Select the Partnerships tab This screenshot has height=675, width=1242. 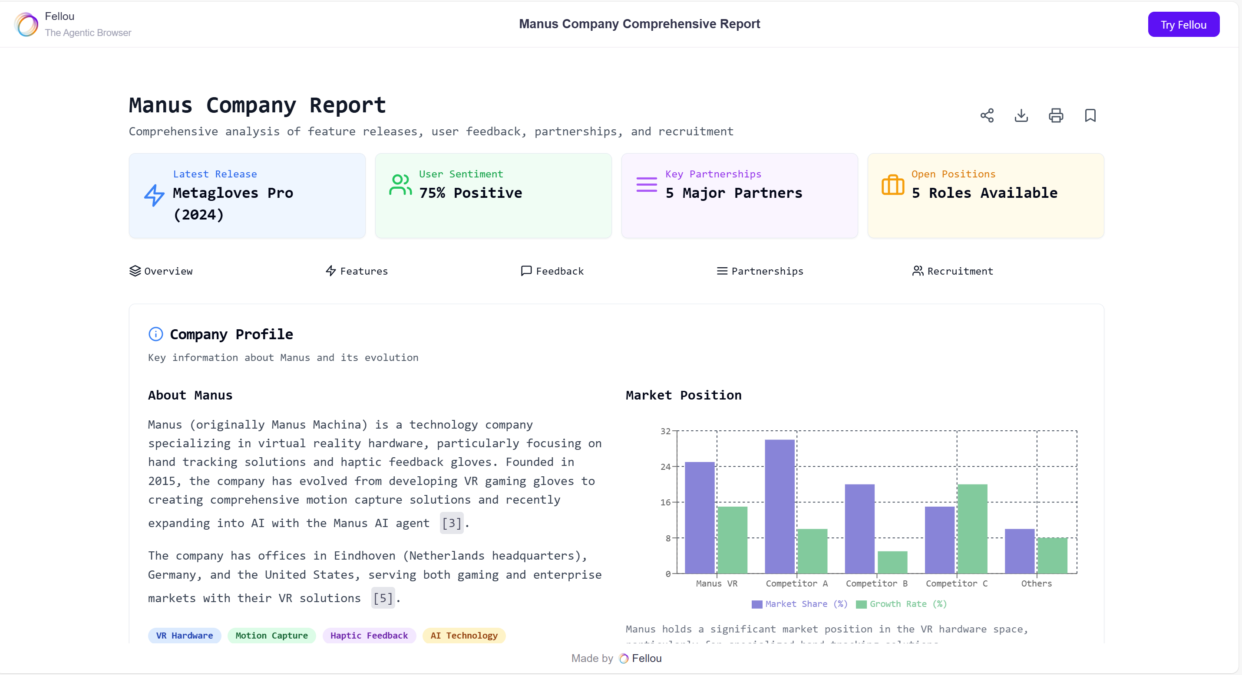click(x=760, y=271)
